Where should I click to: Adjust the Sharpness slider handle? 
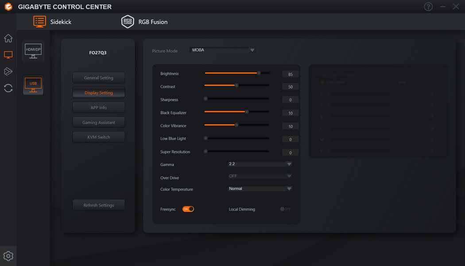point(205,98)
